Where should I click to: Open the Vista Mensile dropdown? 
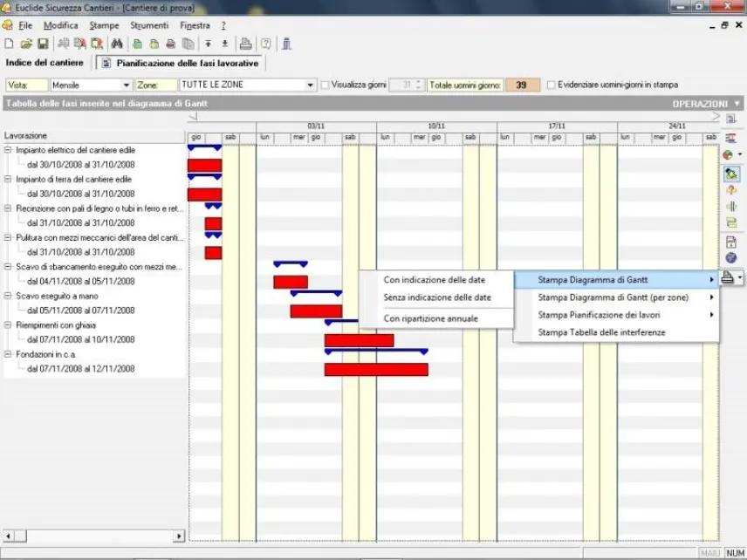[126, 85]
